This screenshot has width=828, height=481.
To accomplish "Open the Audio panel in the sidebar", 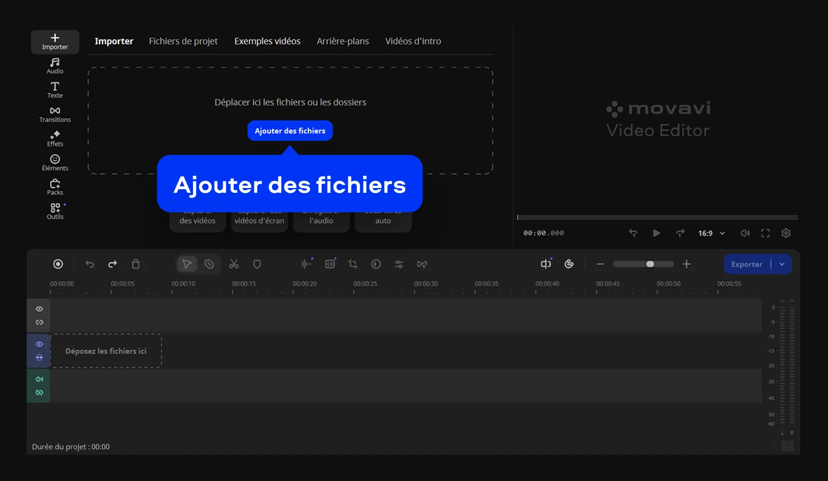I will click(x=54, y=66).
